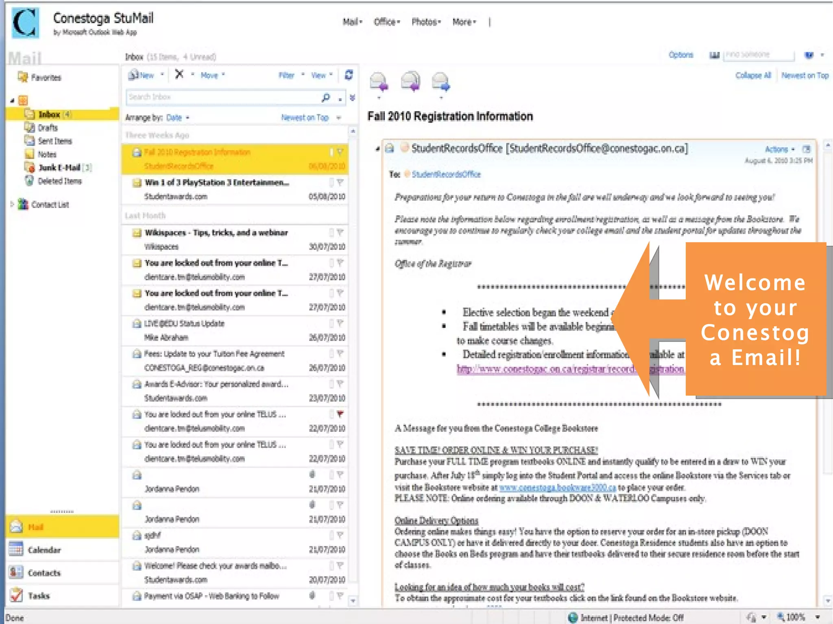Image resolution: width=833 pixels, height=624 pixels.
Task: Open Calendar from the navigation pane
Action: 44,550
